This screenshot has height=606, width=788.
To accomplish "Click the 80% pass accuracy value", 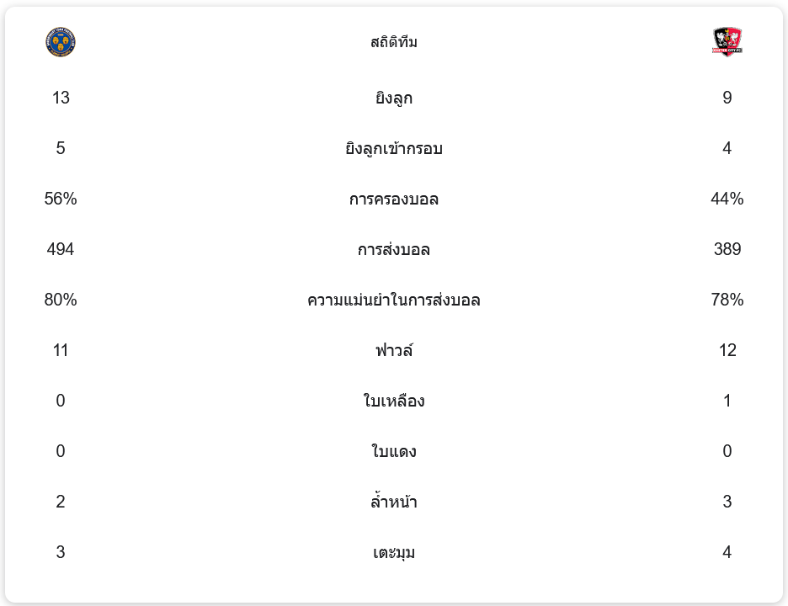I will click(x=61, y=300).
